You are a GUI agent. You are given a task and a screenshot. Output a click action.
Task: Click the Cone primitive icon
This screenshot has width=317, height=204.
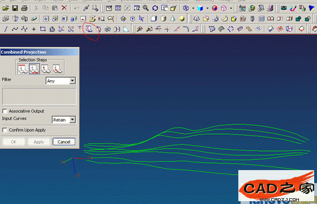(173, 19)
